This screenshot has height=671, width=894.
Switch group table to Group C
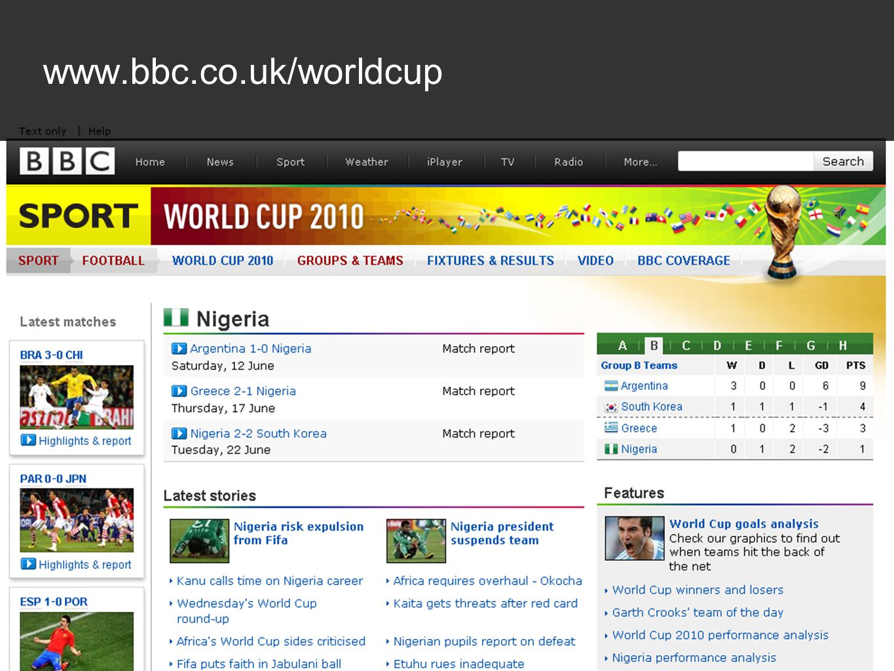coord(686,345)
